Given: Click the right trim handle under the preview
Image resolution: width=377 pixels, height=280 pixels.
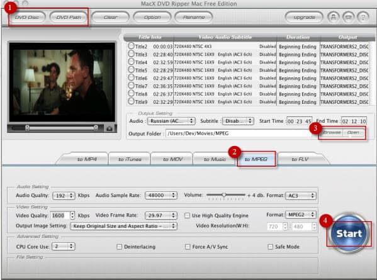Looking at the screenshot, I should (96, 128).
